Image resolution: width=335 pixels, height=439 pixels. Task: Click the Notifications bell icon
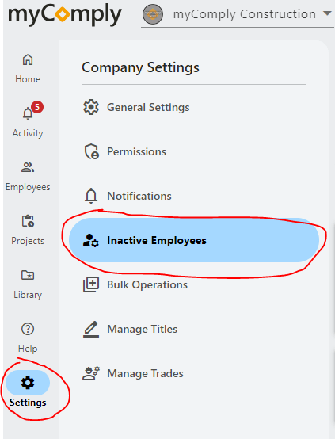click(91, 196)
